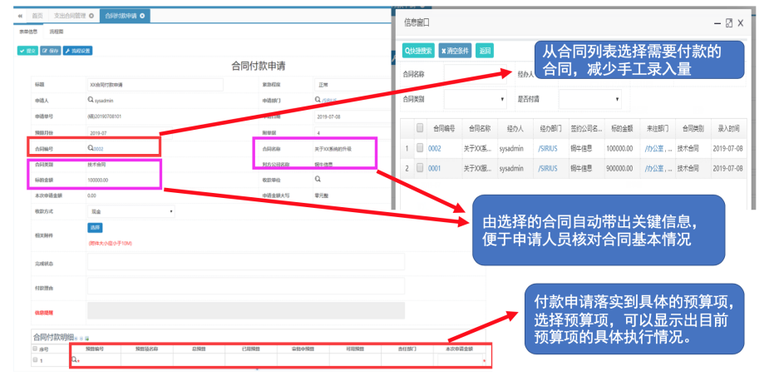Click the search icon in 预算编号 detail cell
The image size is (774, 386).
click(x=76, y=360)
